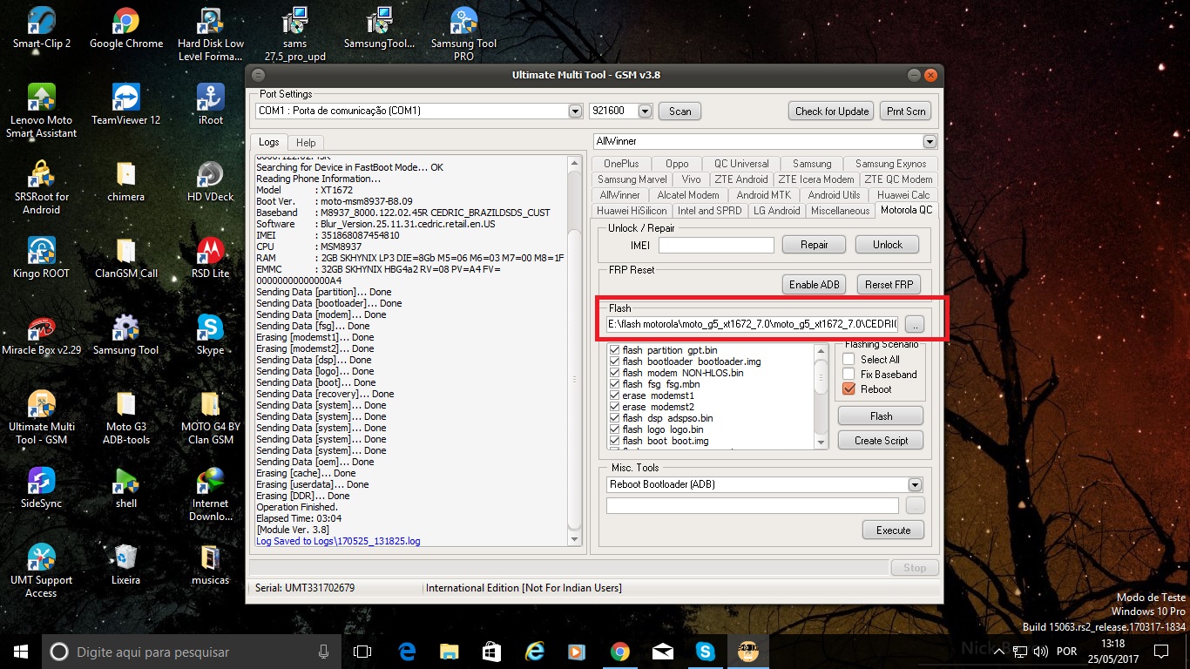The height and width of the screenshot is (669, 1190).
Task: Switch to Android MTK tab
Action: [x=763, y=195]
